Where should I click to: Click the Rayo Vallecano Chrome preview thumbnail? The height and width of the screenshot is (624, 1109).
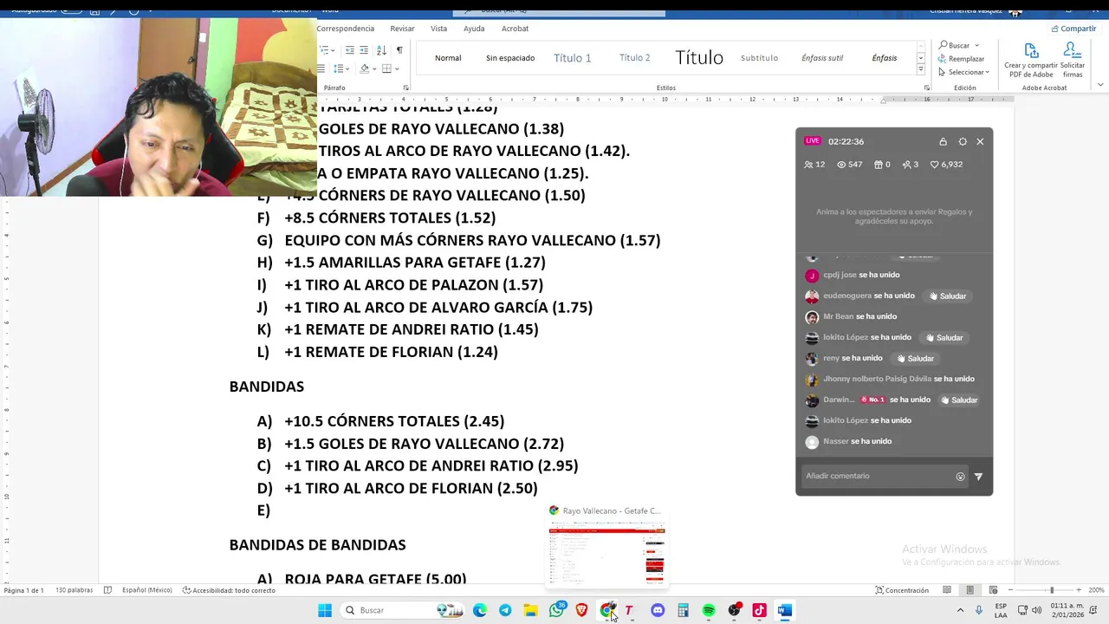click(606, 553)
